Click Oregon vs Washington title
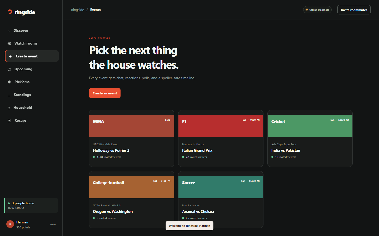 point(113,212)
